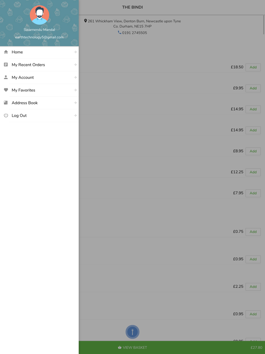Viewport: 265px width, 354px height.
Task: Click the My Account person icon
Action: point(6,77)
